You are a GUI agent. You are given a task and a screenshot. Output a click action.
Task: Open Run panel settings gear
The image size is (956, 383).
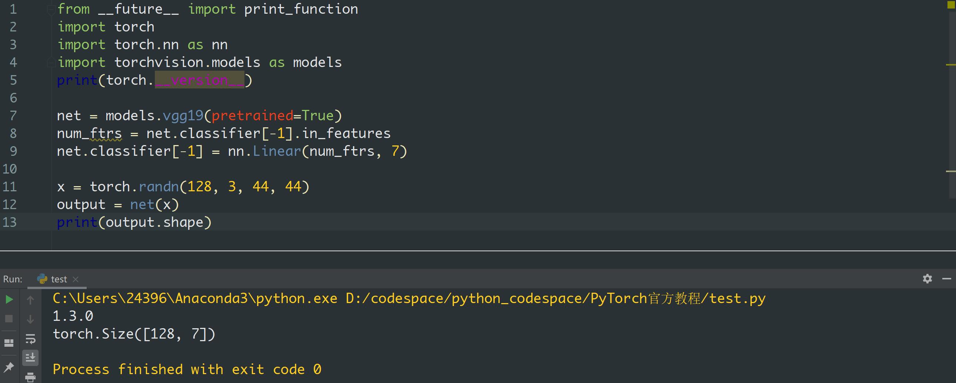(927, 279)
